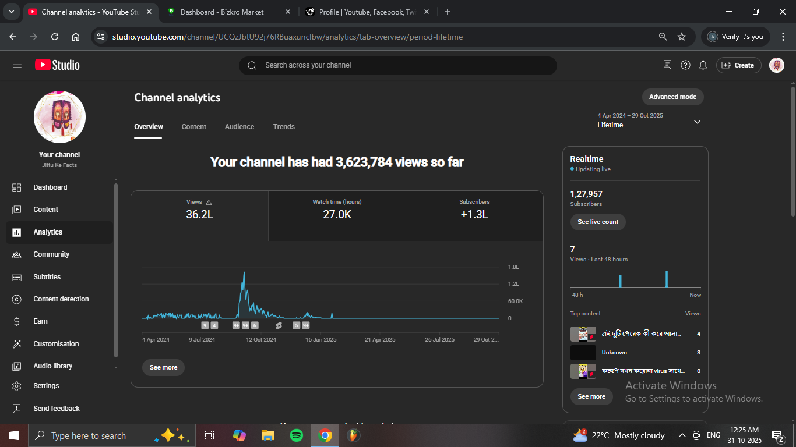
Task: Open the hamburger navigation menu
Action: click(x=17, y=65)
